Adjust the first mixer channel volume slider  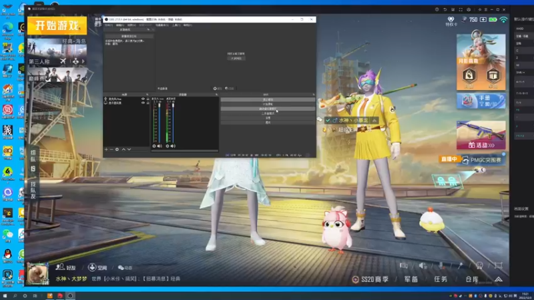click(160, 123)
